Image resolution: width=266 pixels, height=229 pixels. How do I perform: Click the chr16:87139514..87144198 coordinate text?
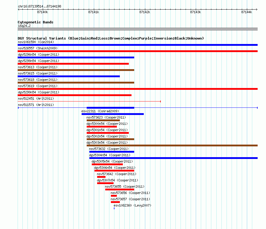coord(39,6)
